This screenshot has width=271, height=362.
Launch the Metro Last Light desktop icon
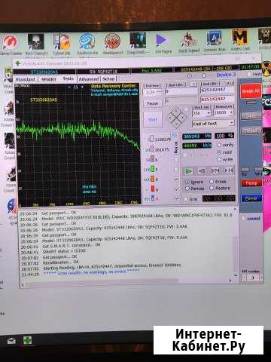pyautogui.click(x=239, y=40)
